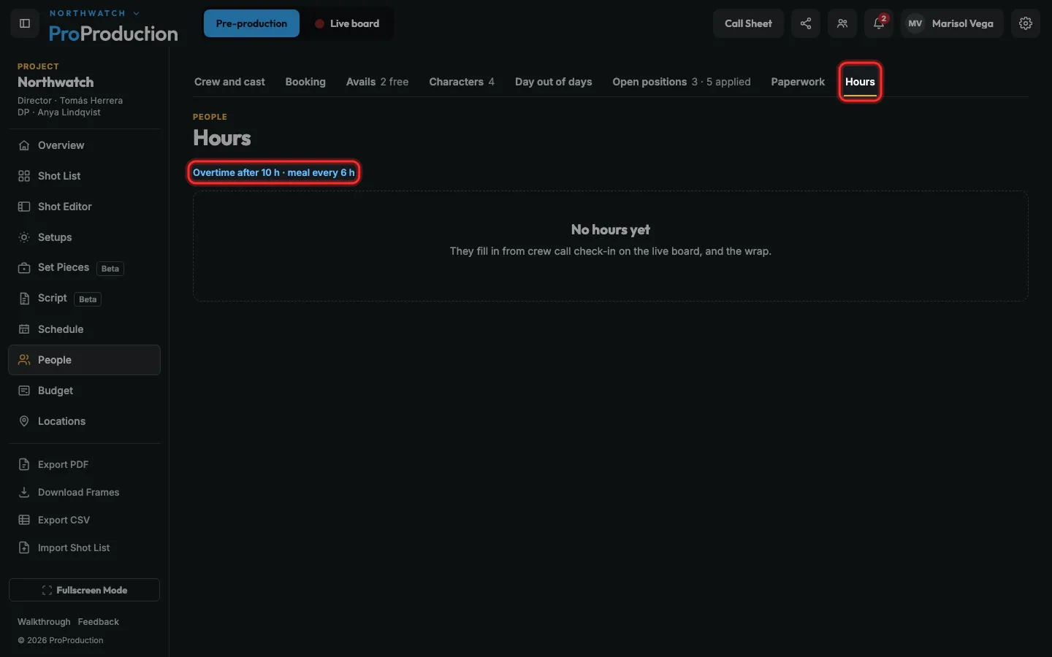
Task: Open notifications bell
Action: coord(879,23)
